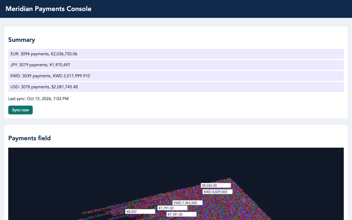Click the Last sync timestamp text
The width and height of the screenshot is (352, 220).
[38, 99]
